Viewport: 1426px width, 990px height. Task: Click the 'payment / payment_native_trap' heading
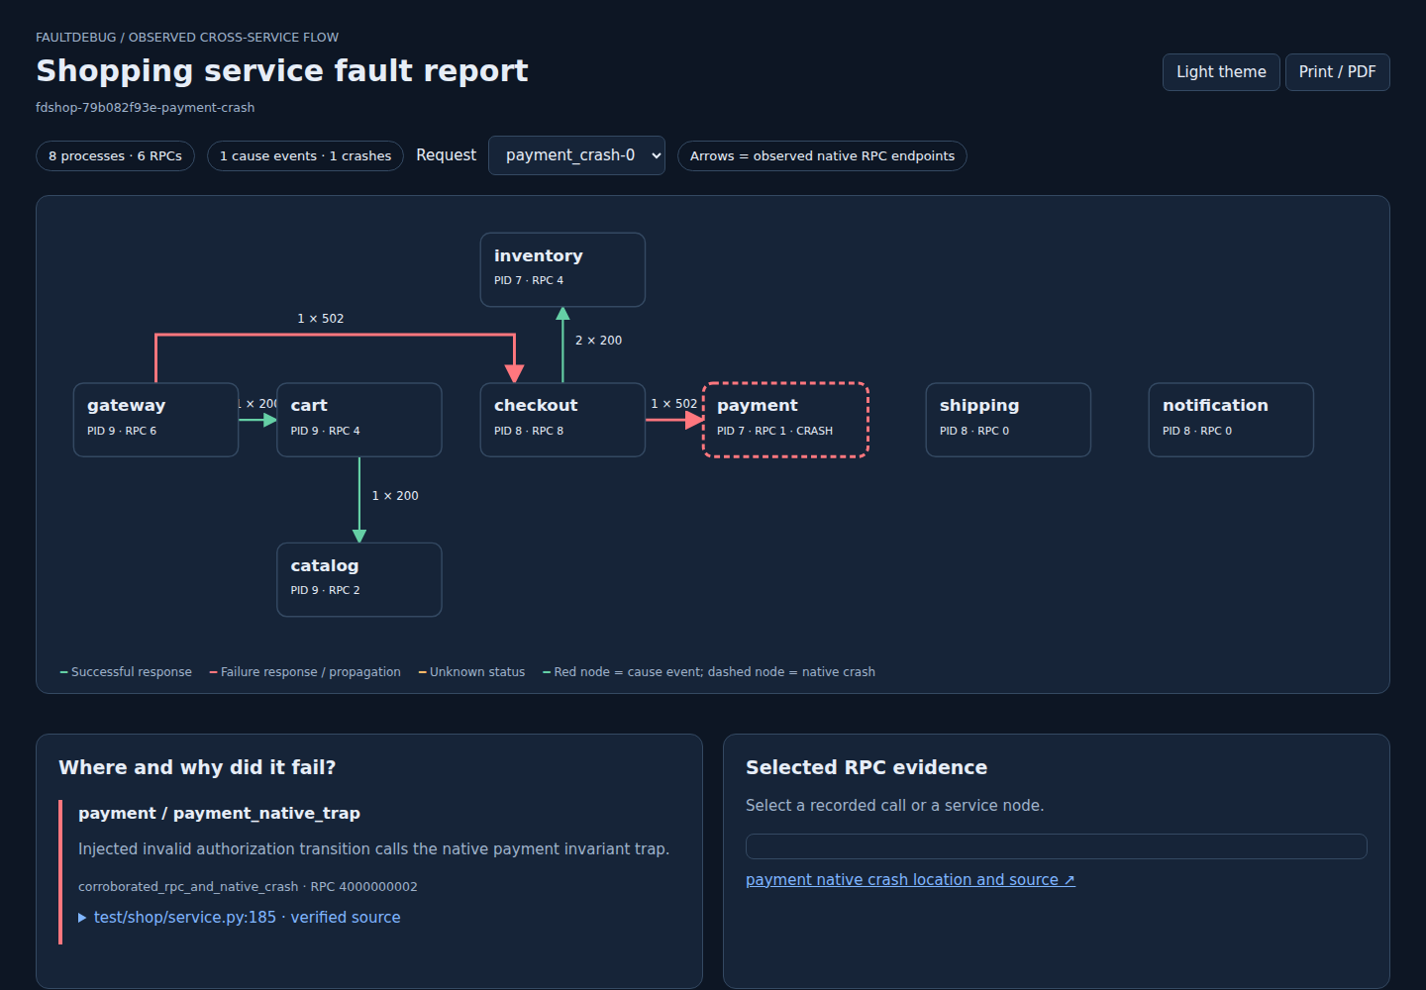[x=219, y=814]
